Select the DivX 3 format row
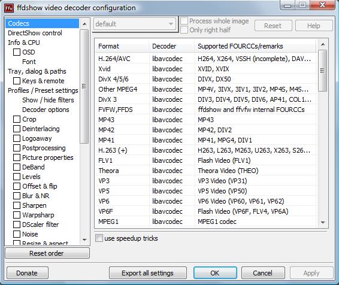 (206, 99)
